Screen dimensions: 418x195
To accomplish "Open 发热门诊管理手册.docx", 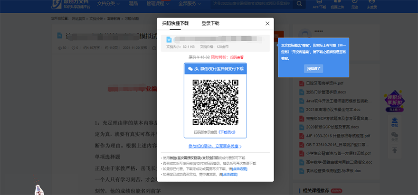I will point(326,92).
